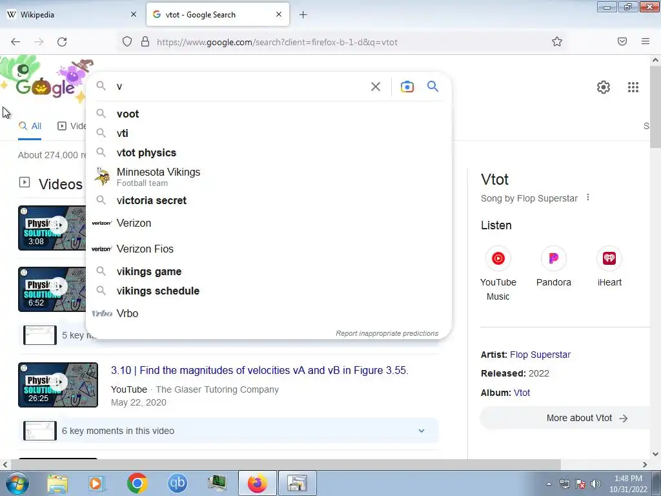
Task: Click the taskbar clock showing 1:48 PM
Action: tap(628, 484)
